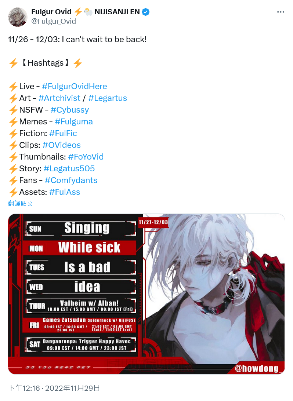Open the #Legatus505 hashtag
This screenshot has height=401, width=293.
[69, 169]
